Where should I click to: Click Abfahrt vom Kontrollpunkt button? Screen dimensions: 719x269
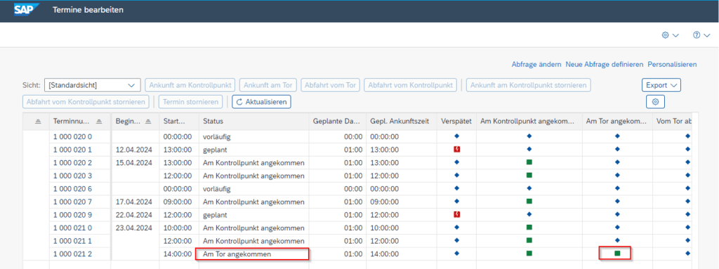(x=410, y=85)
